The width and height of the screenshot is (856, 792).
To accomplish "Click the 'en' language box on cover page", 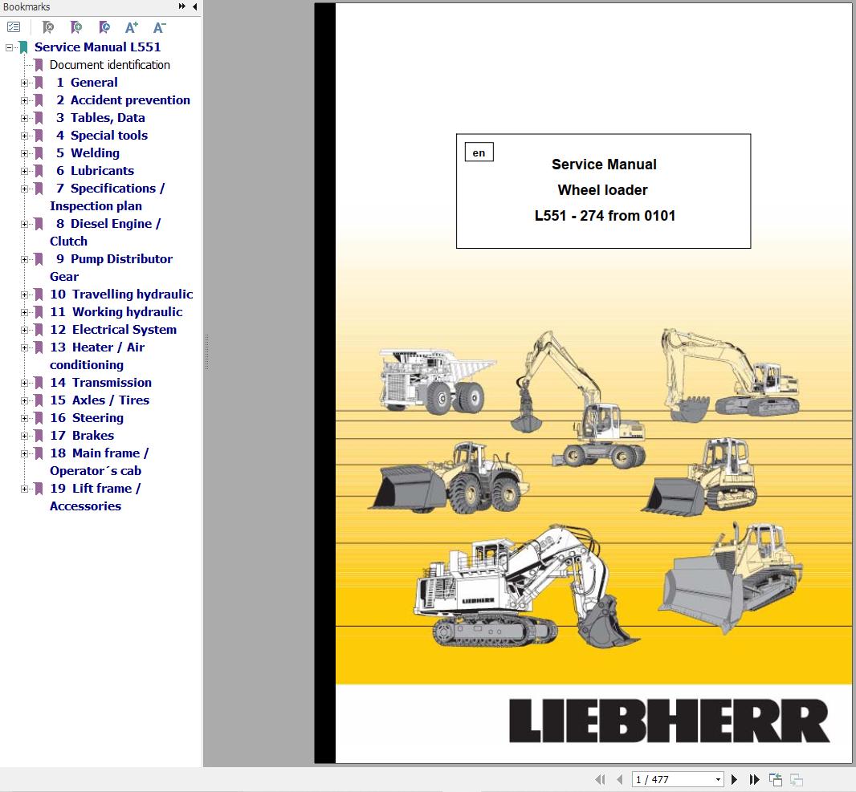I will point(479,152).
